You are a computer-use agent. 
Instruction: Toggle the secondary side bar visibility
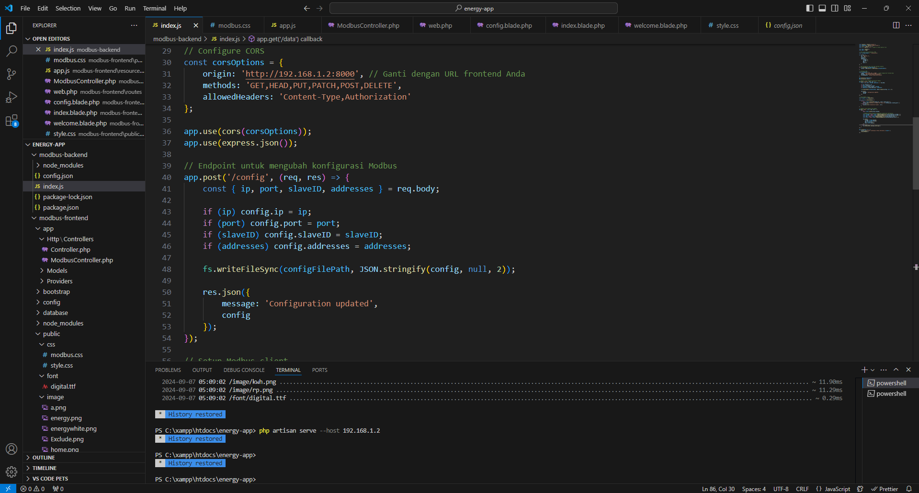click(x=835, y=8)
